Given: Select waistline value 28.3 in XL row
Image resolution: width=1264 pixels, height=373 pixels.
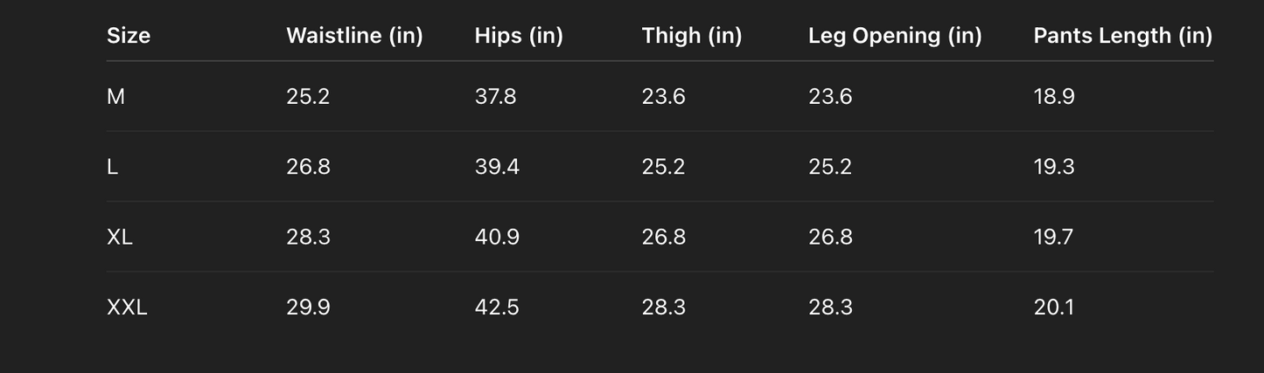Looking at the screenshot, I should pyautogui.click(x=308, y=237).
